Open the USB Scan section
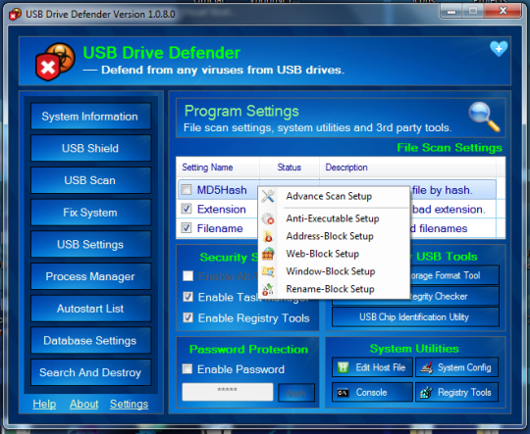The height and width of the screenshot is (434, 530). tap(90, 180)
